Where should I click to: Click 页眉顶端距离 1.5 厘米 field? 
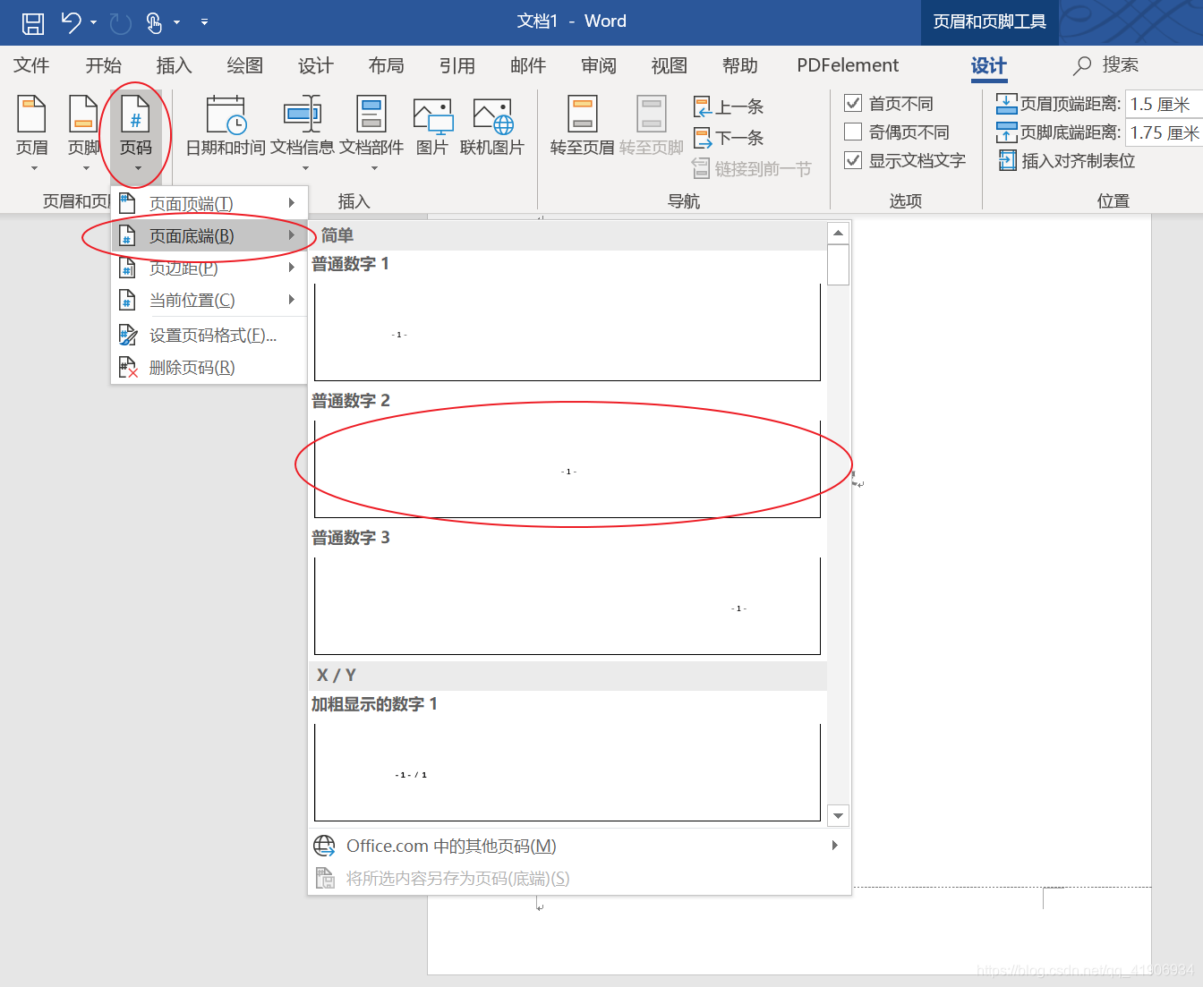point(1164,104)
